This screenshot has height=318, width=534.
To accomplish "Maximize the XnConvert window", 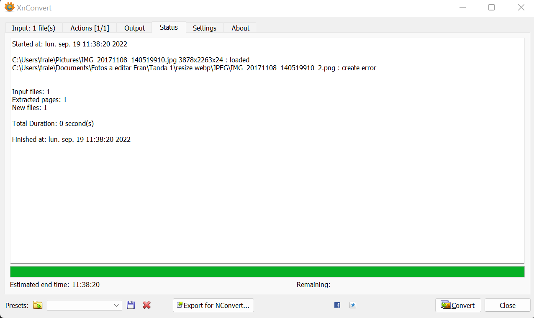I will click(492, 8).
